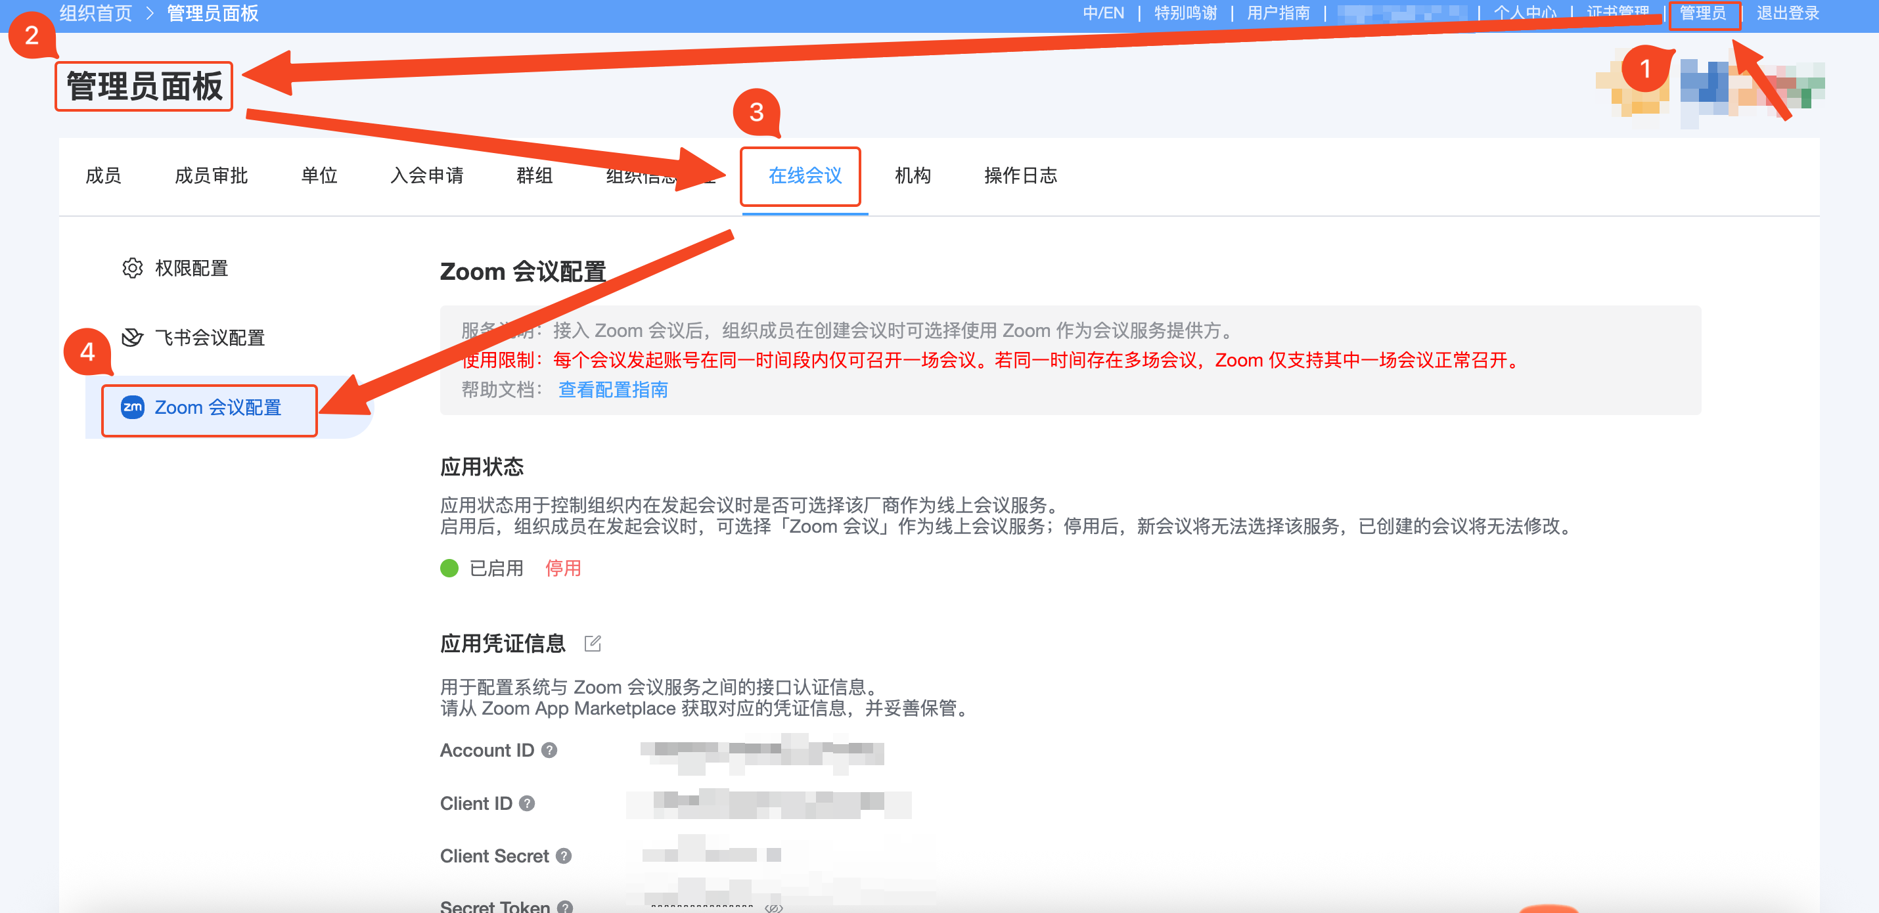
Task: Open the Client Secret help icon
Action: [x=562, y=857]
